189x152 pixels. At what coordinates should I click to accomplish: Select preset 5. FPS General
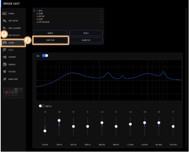pyautogui.click(x=43, y=22)
